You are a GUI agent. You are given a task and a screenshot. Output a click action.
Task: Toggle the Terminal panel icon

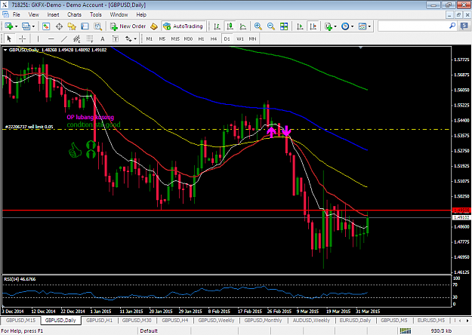click(85, 26)
